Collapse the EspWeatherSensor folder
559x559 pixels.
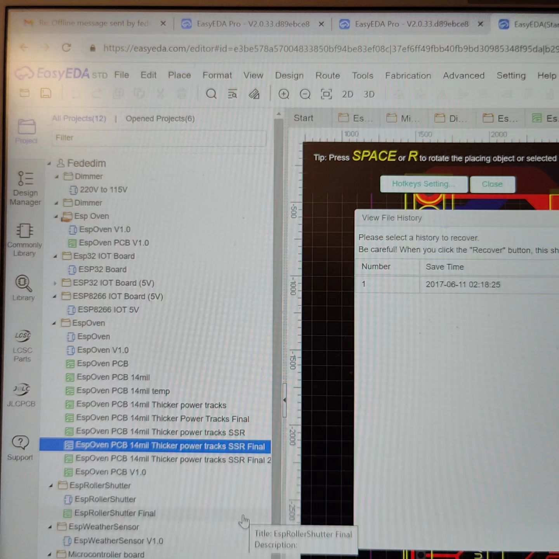coord(50,527)
